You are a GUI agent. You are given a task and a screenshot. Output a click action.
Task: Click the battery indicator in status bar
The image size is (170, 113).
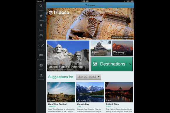(x=132, y=1)
